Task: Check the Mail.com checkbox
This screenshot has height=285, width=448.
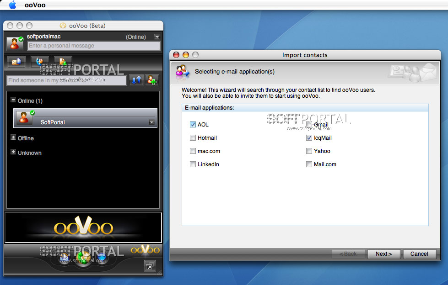Action: pyautogui.click(x=309, y=164)
